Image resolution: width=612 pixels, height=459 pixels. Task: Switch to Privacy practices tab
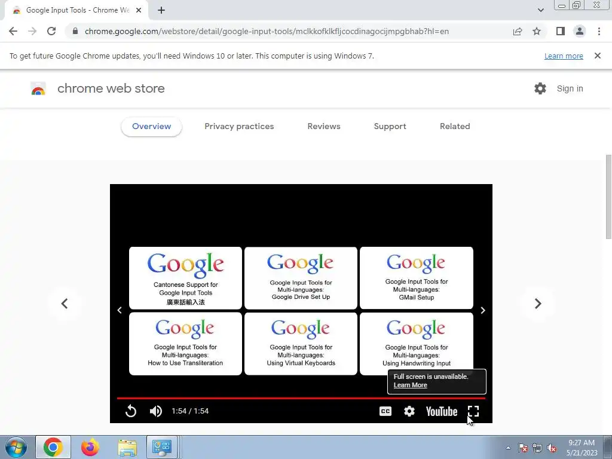[x=239, y=127]
